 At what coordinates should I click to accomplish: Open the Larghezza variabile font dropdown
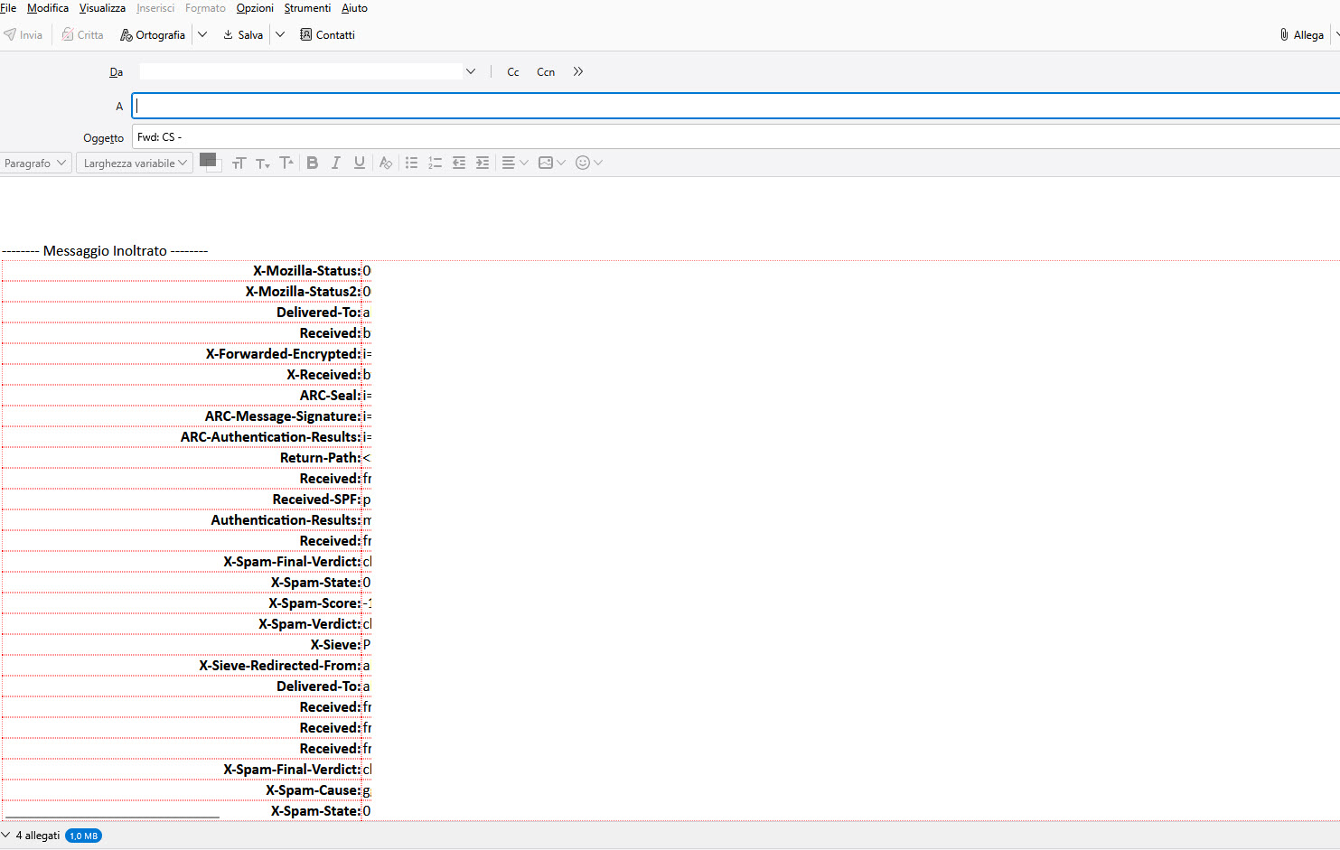135,163
